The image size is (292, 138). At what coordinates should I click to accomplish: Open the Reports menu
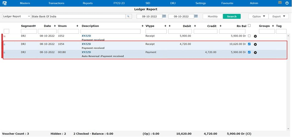tap(88, 3)
